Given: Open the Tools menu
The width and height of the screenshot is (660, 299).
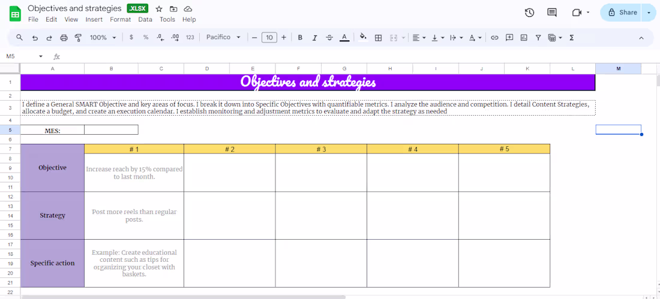Looking at the screenshot, I should pos(167,19).
